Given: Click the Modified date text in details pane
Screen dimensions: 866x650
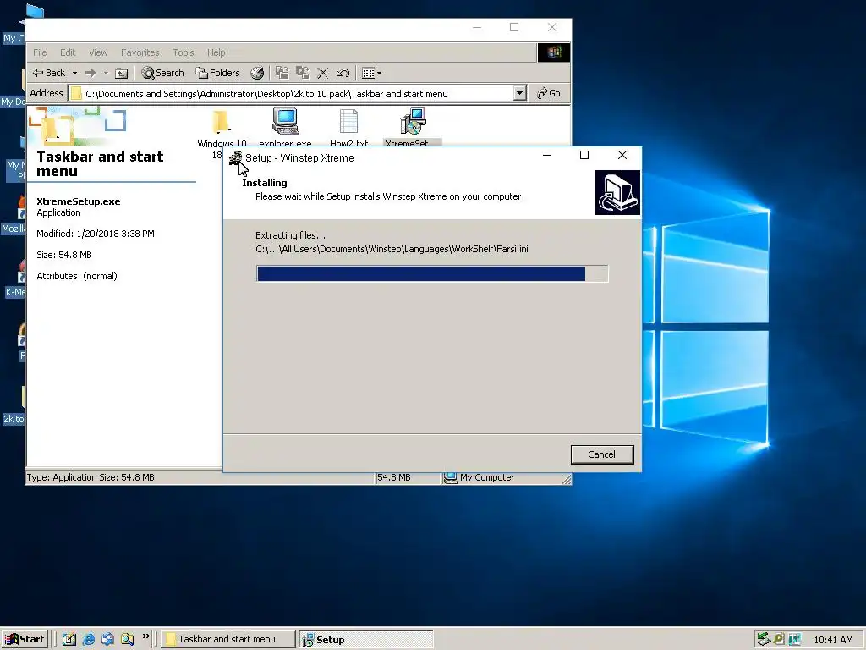Looking at the screenshot, I should [96, 234].
